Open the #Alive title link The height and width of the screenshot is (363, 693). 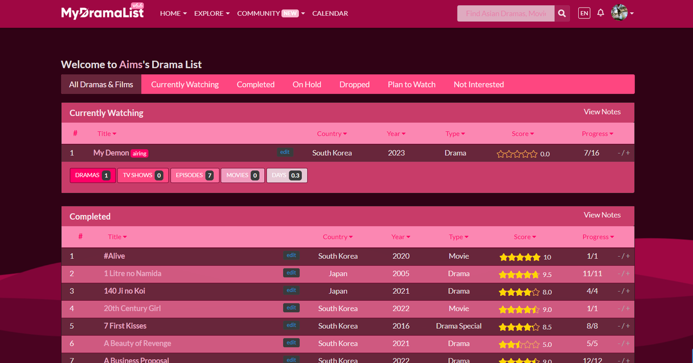114,256
